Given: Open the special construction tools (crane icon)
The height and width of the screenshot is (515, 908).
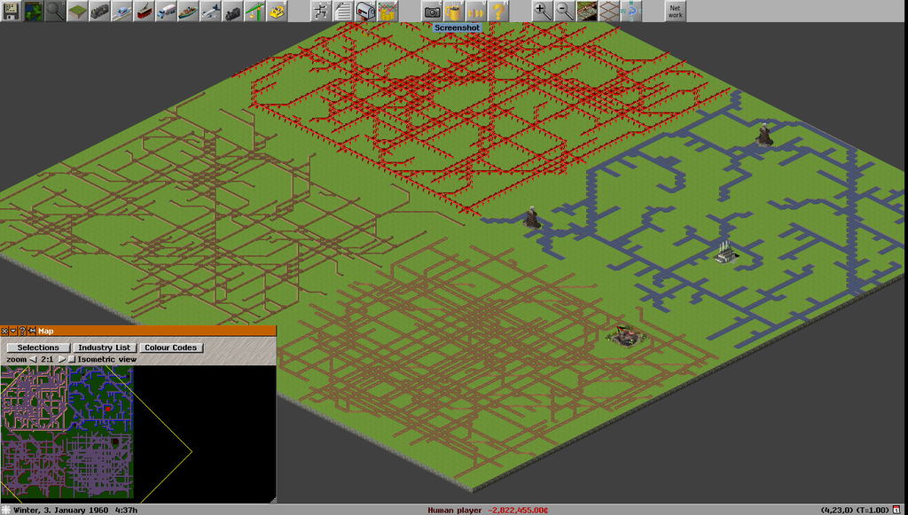Looking at the screenshot, I should tap(254, 11).
